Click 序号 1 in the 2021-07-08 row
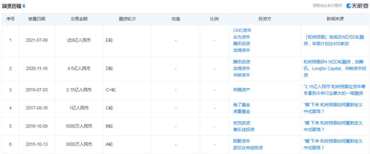 point(10,40)
